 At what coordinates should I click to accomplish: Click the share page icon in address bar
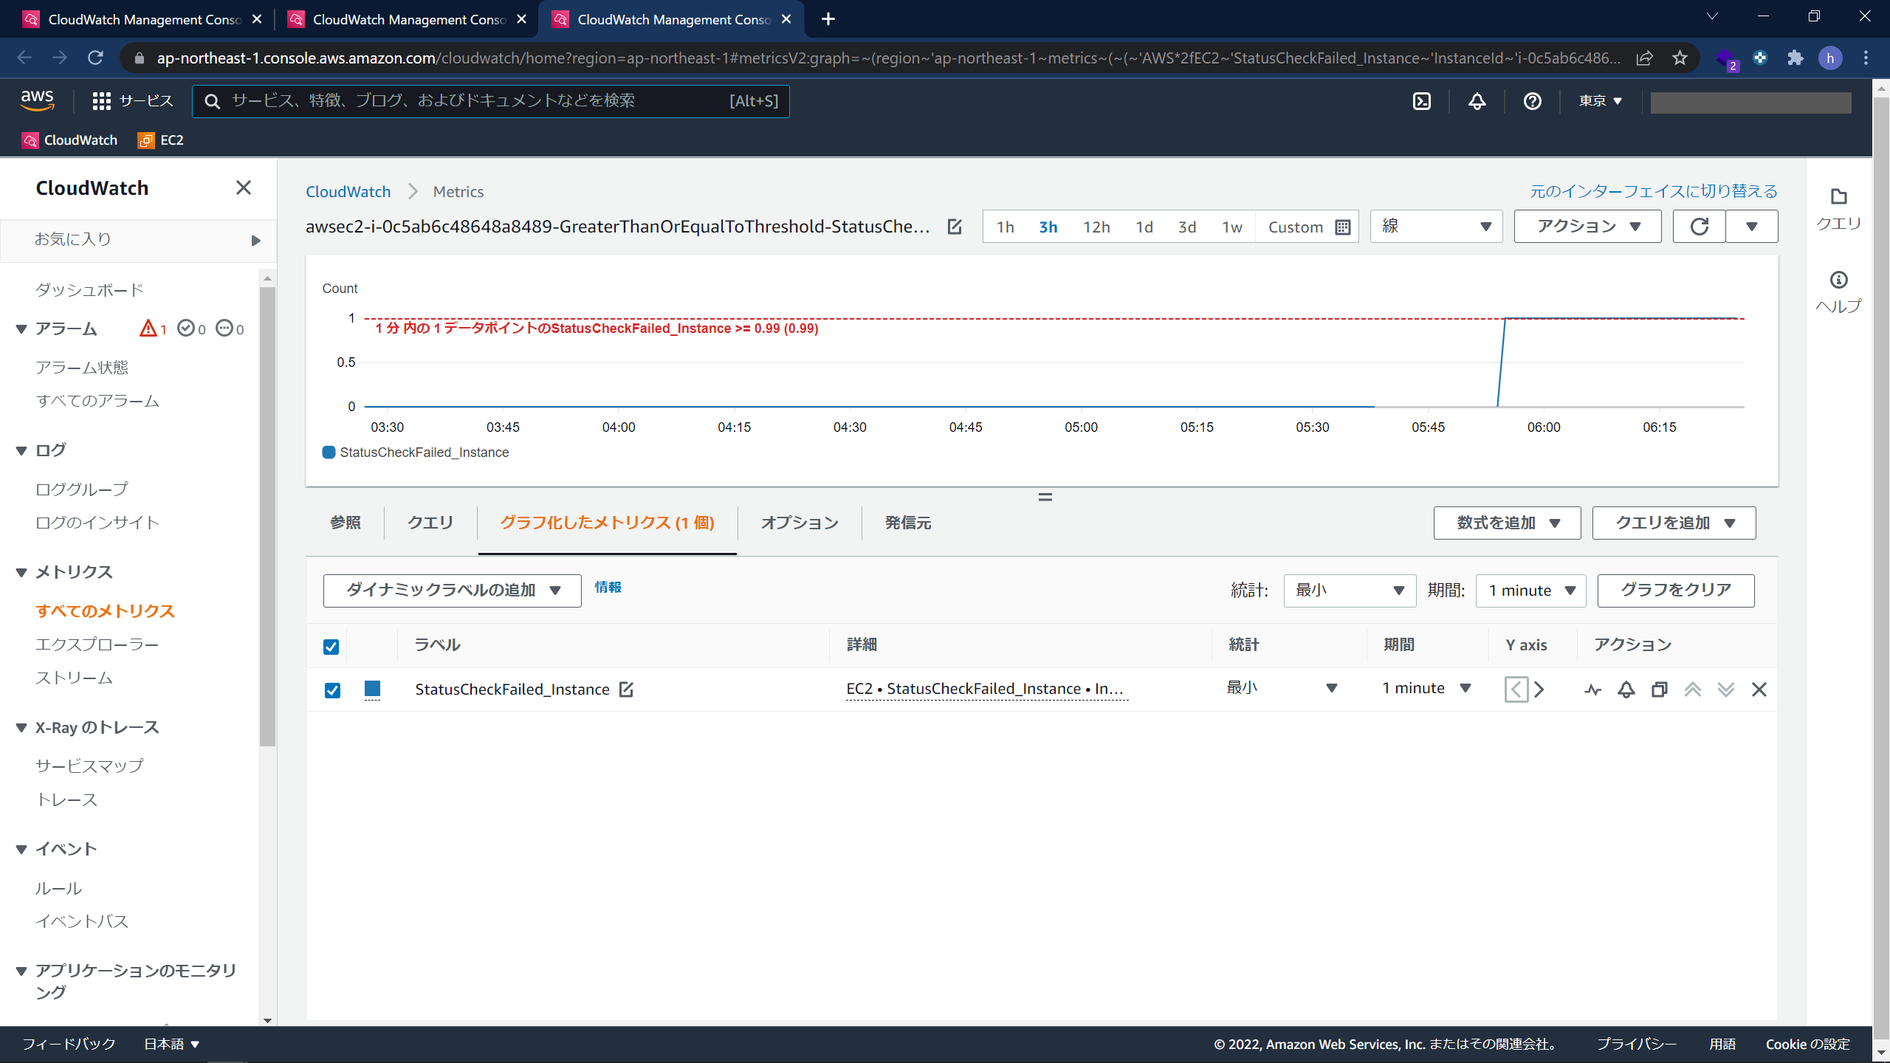tap(1644, 58)
